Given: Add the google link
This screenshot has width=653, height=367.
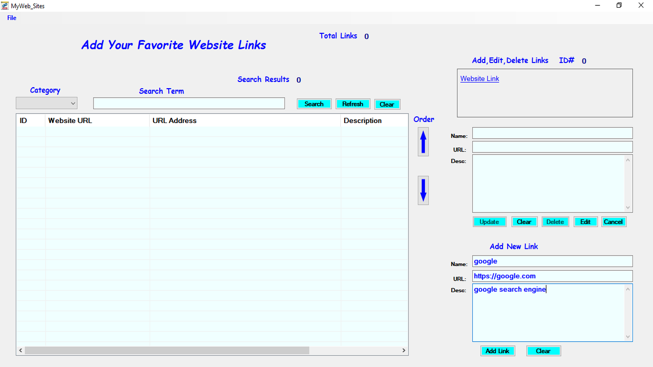Looking at the screenshot, I should point(498,350).
